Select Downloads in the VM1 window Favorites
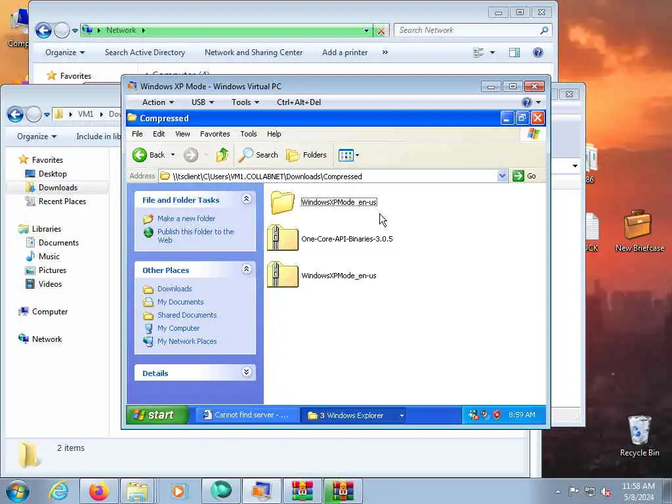This screenshot has height=504, width=672. [58, 187]
